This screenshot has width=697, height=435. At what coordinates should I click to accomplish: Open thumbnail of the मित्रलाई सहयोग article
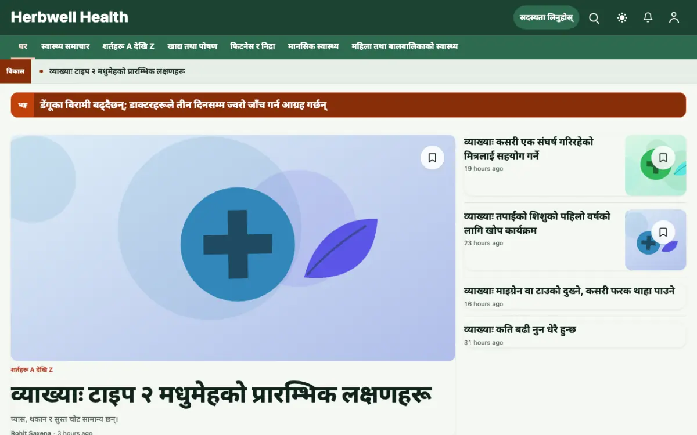(x=655, y=165)
